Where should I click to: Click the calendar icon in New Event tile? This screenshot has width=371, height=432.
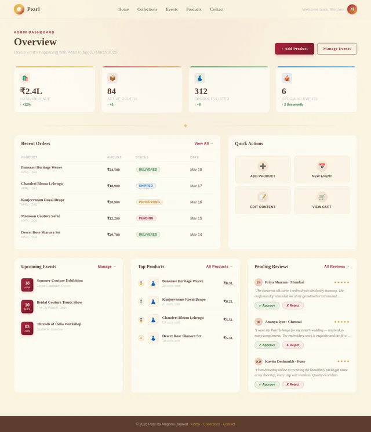322,166
